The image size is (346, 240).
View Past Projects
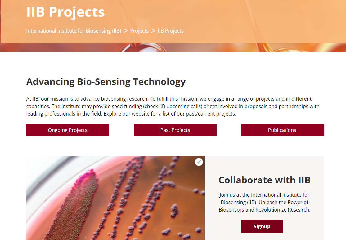[175, 130]
